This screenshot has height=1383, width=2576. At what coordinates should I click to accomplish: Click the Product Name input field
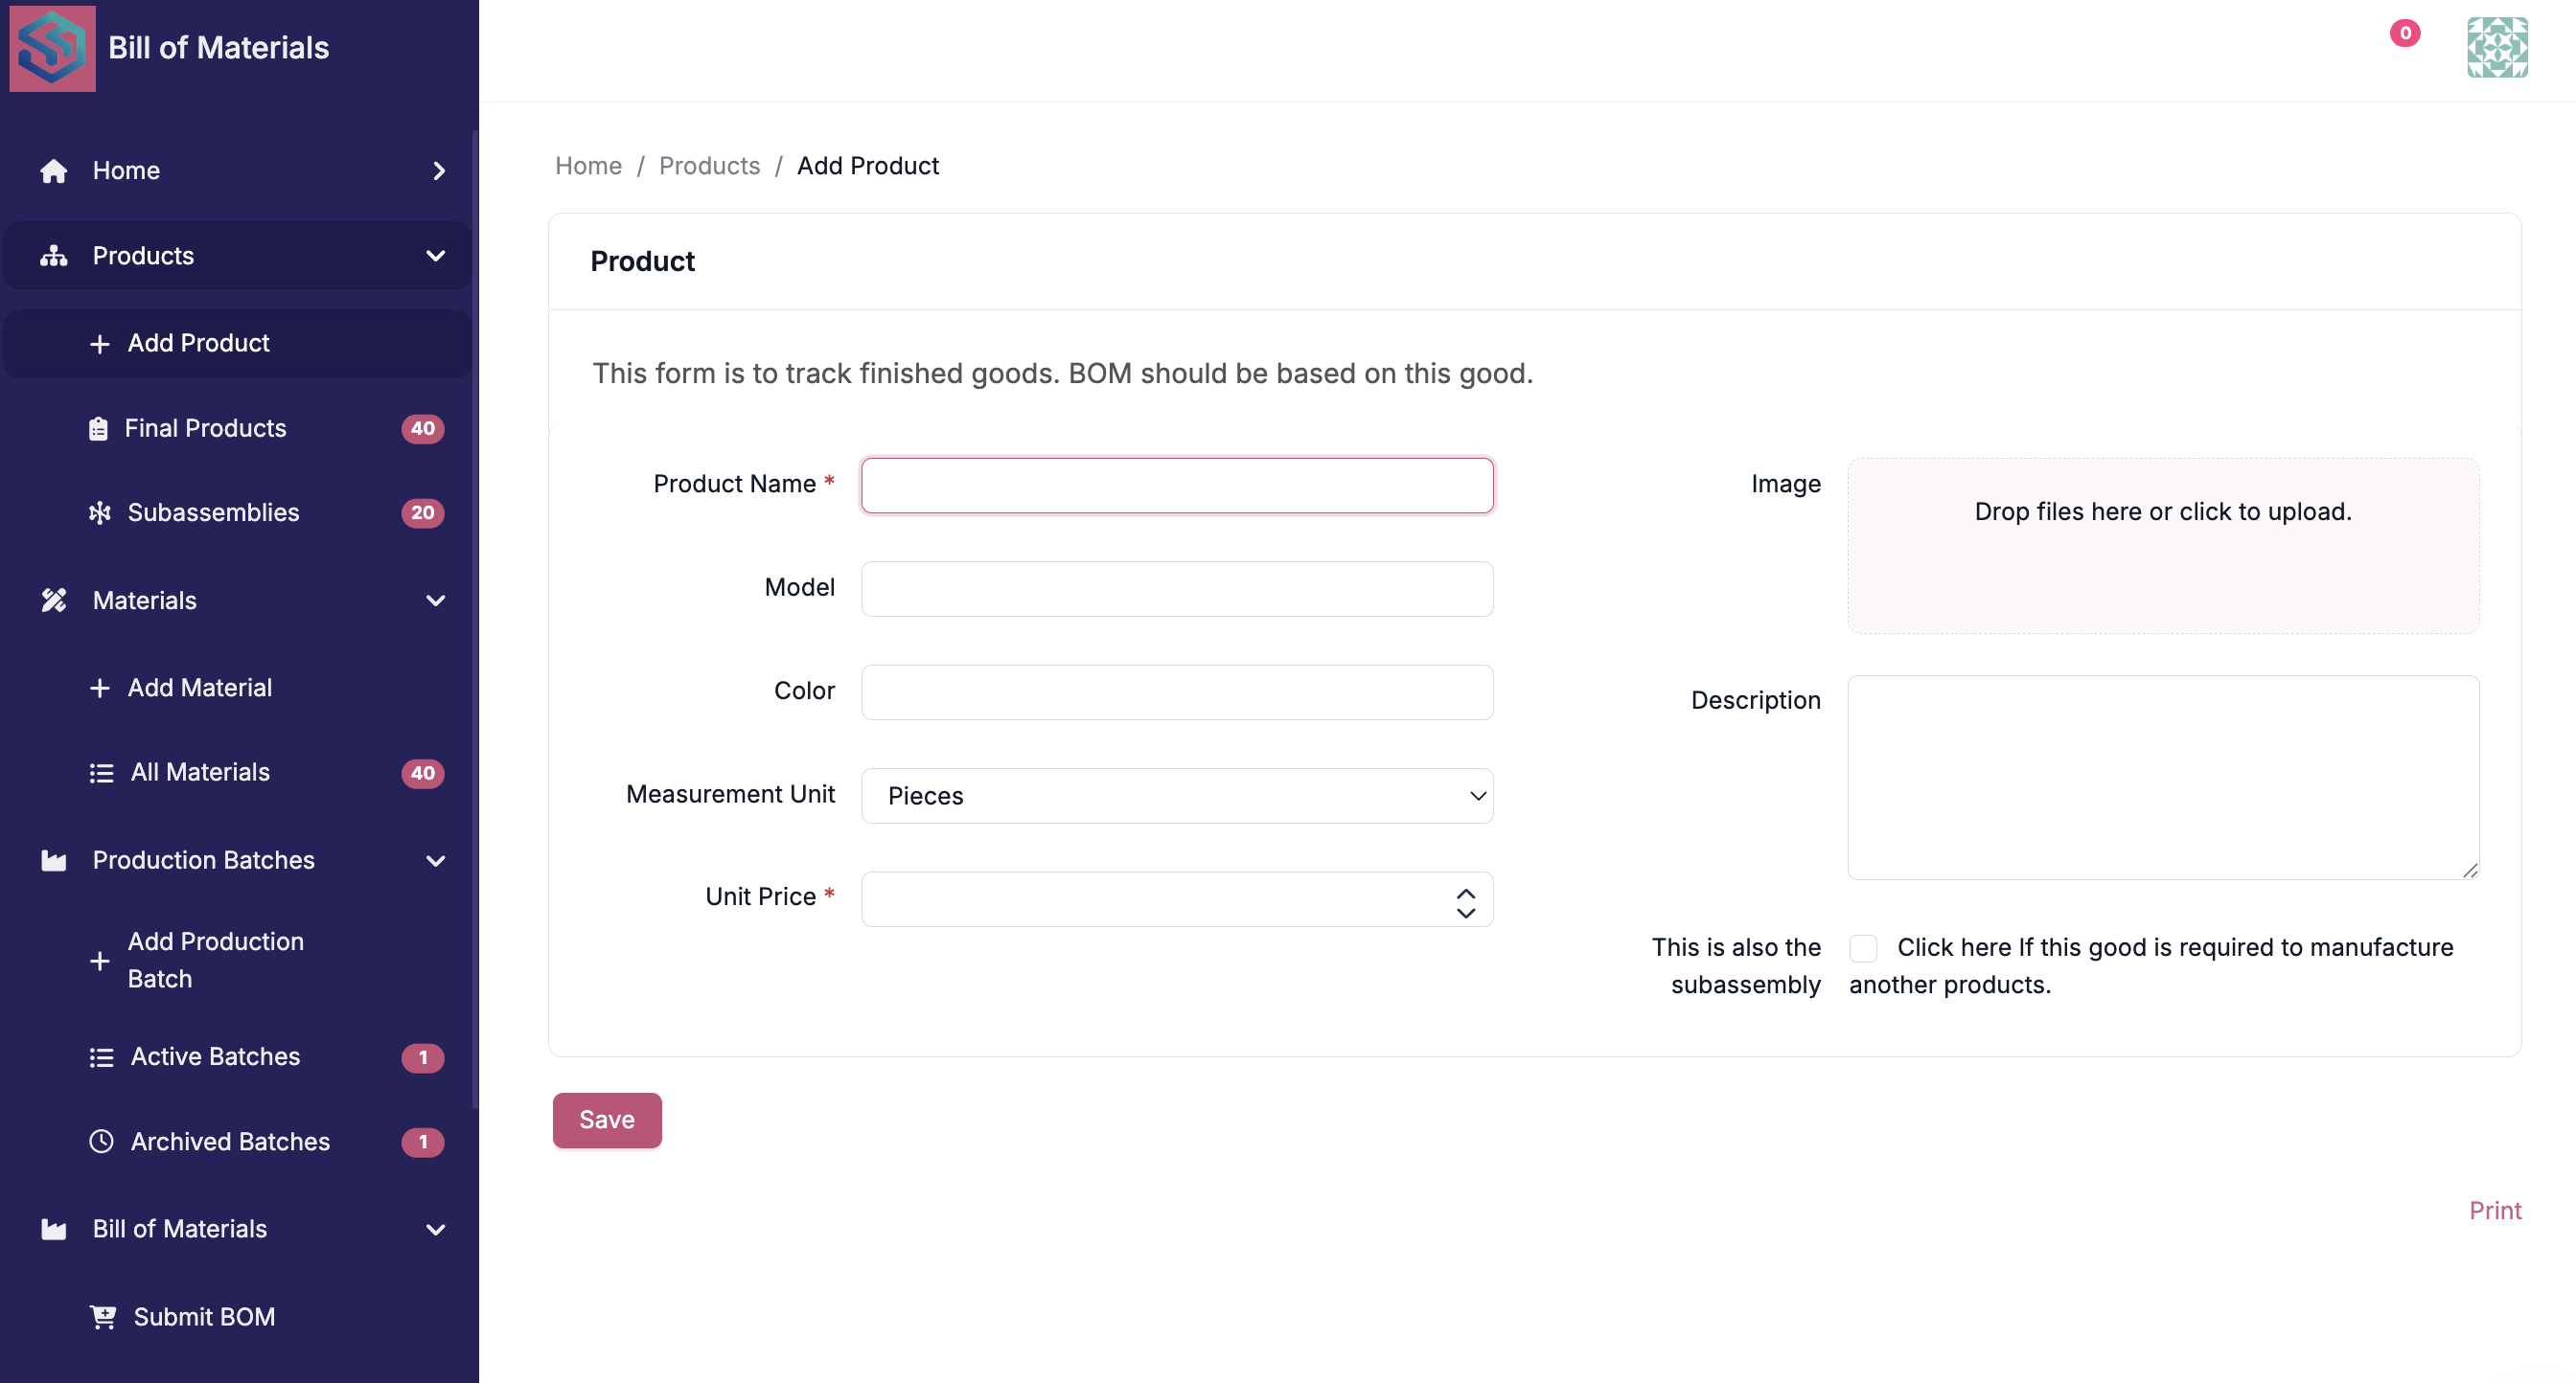coord(1176,486)
